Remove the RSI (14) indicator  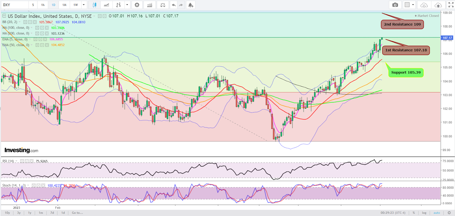coord(32,161)
